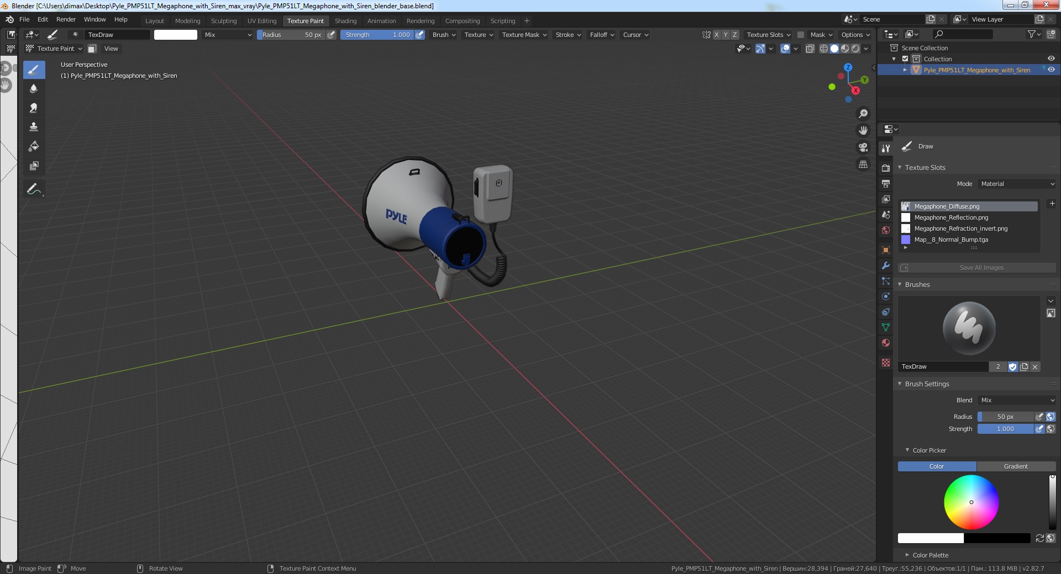Expand Pyle_PMP51LT object tree in outliner
Screen dimensions: 1061x574
click(x=905, y=70)
